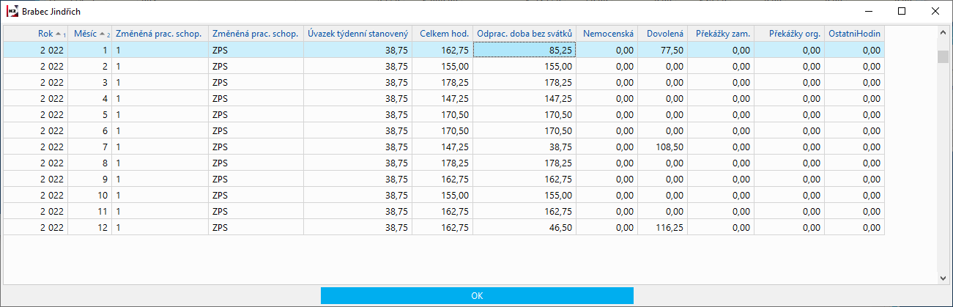Click the OstatniHodin column header

[854, 34]
